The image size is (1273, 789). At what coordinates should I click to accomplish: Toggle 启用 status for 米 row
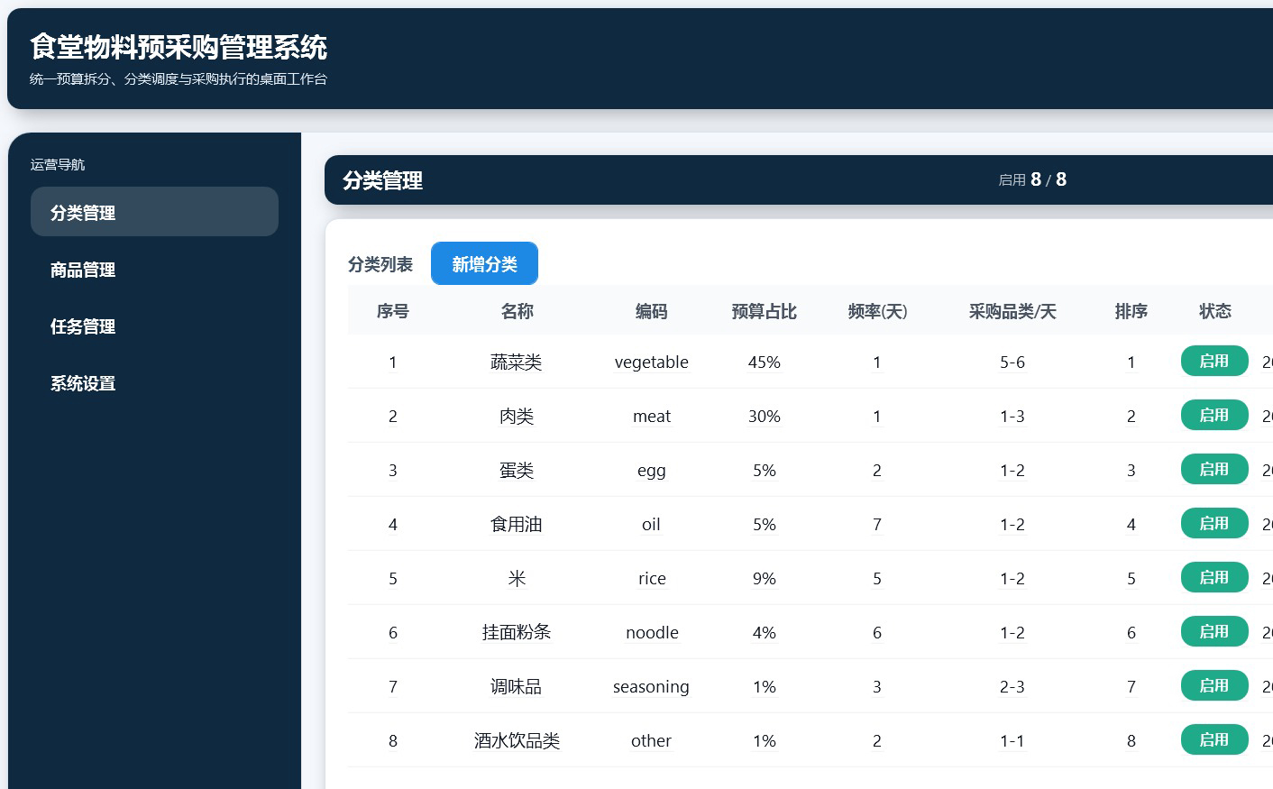pyautogui.click(x=1214, y=577)
